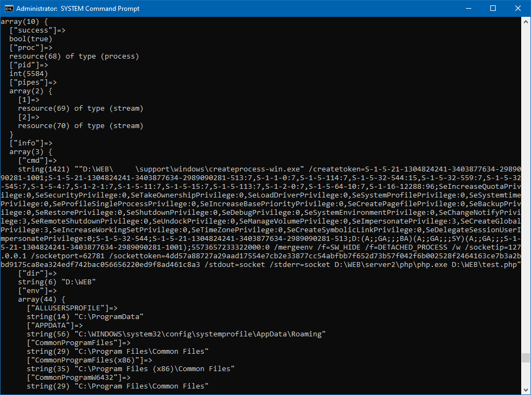The width and height of the screenshot is (531, 395).
Task: Click the ["ALLUSERSPROFILE"]=> key
Action: click(x=72, y=308)
